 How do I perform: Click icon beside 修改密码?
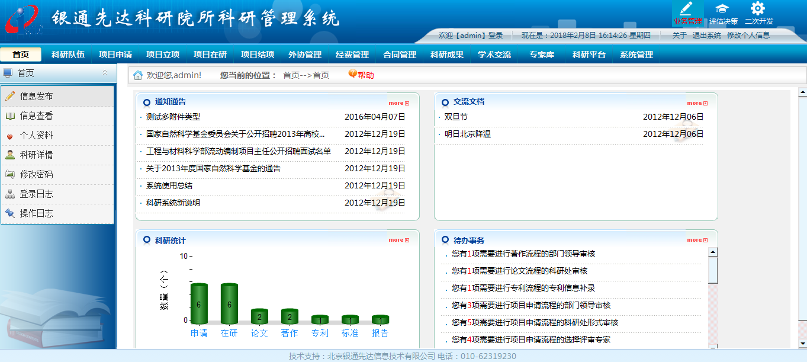coord(10,174)
